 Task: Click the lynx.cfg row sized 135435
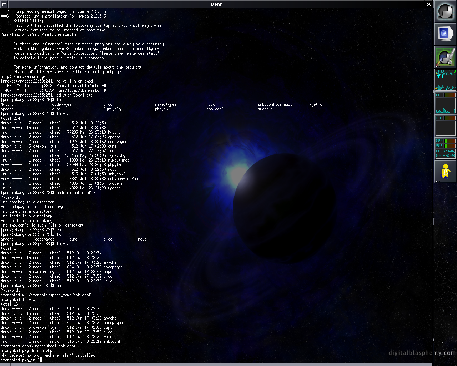tap(63, 155)
